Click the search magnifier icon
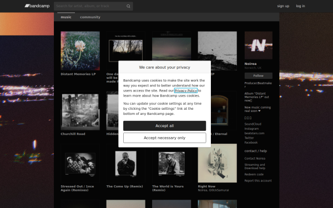The height and width of the screenshot is (208, 333). (x=128, y=6)
